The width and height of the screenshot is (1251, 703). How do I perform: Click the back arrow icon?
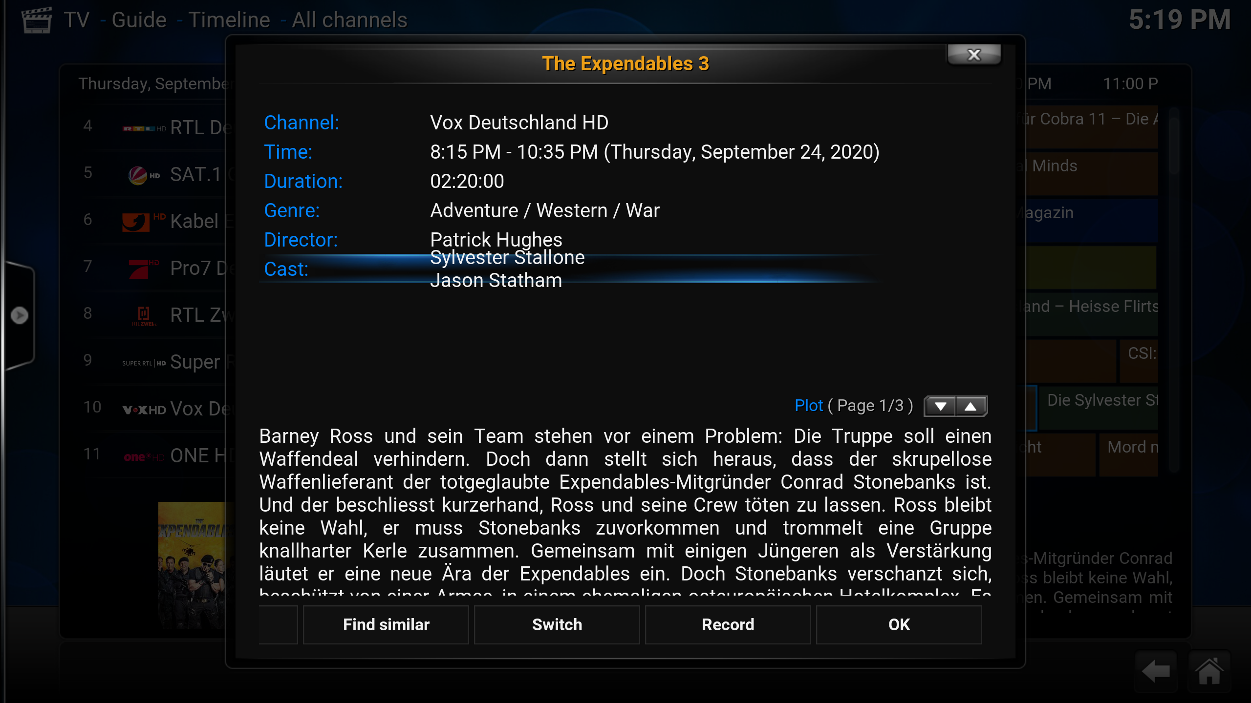coord(1156,671)
